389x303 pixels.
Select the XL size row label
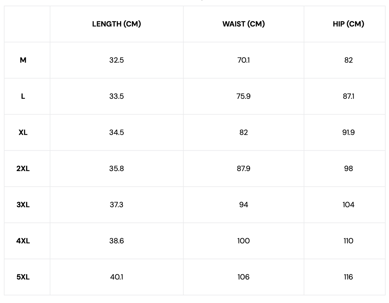(23, 132)
